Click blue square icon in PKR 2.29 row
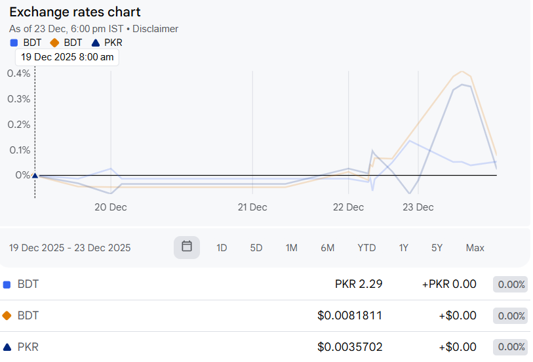 [x=7, y=285]
